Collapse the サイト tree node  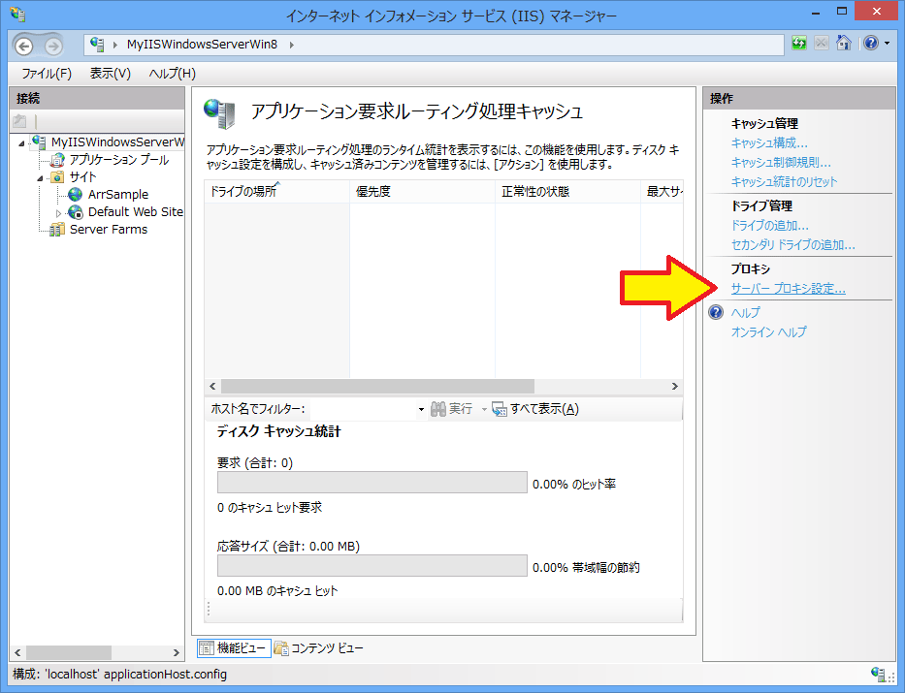pos(40,178)
